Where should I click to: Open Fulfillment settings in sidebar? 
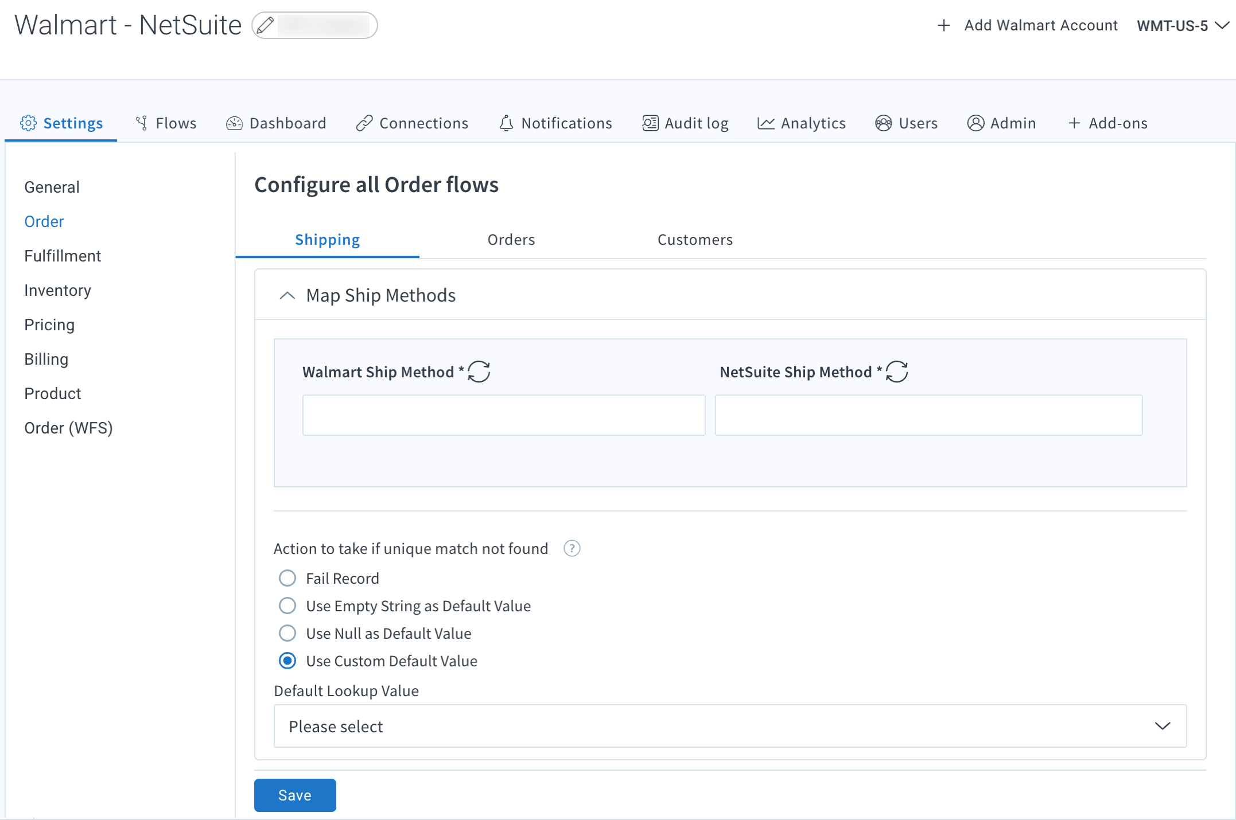click(63, 256)
